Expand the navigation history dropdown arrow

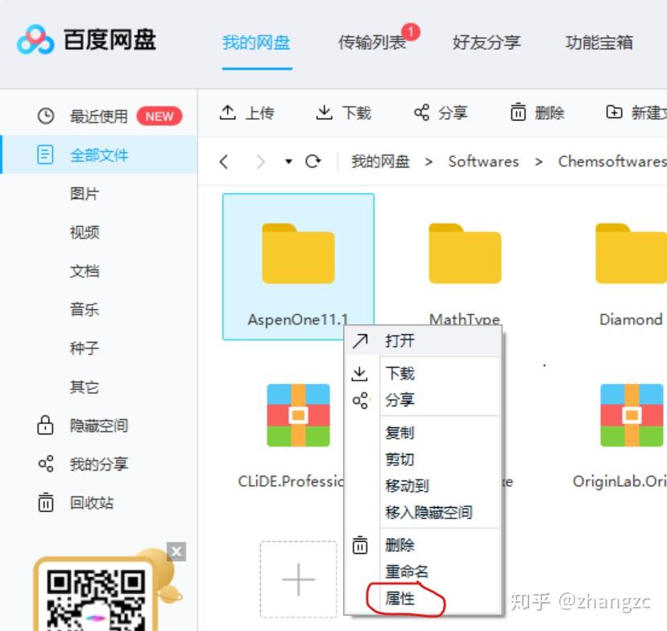(x=288, y=162)
